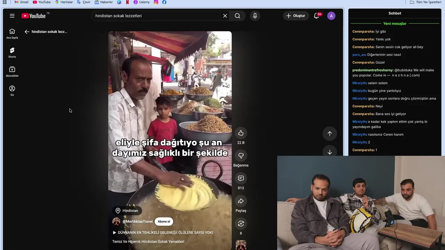Like the Short with thumbs up

pos(241,133)
